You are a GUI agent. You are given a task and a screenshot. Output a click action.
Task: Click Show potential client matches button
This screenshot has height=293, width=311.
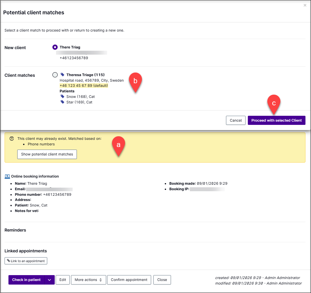coord(47,154)
